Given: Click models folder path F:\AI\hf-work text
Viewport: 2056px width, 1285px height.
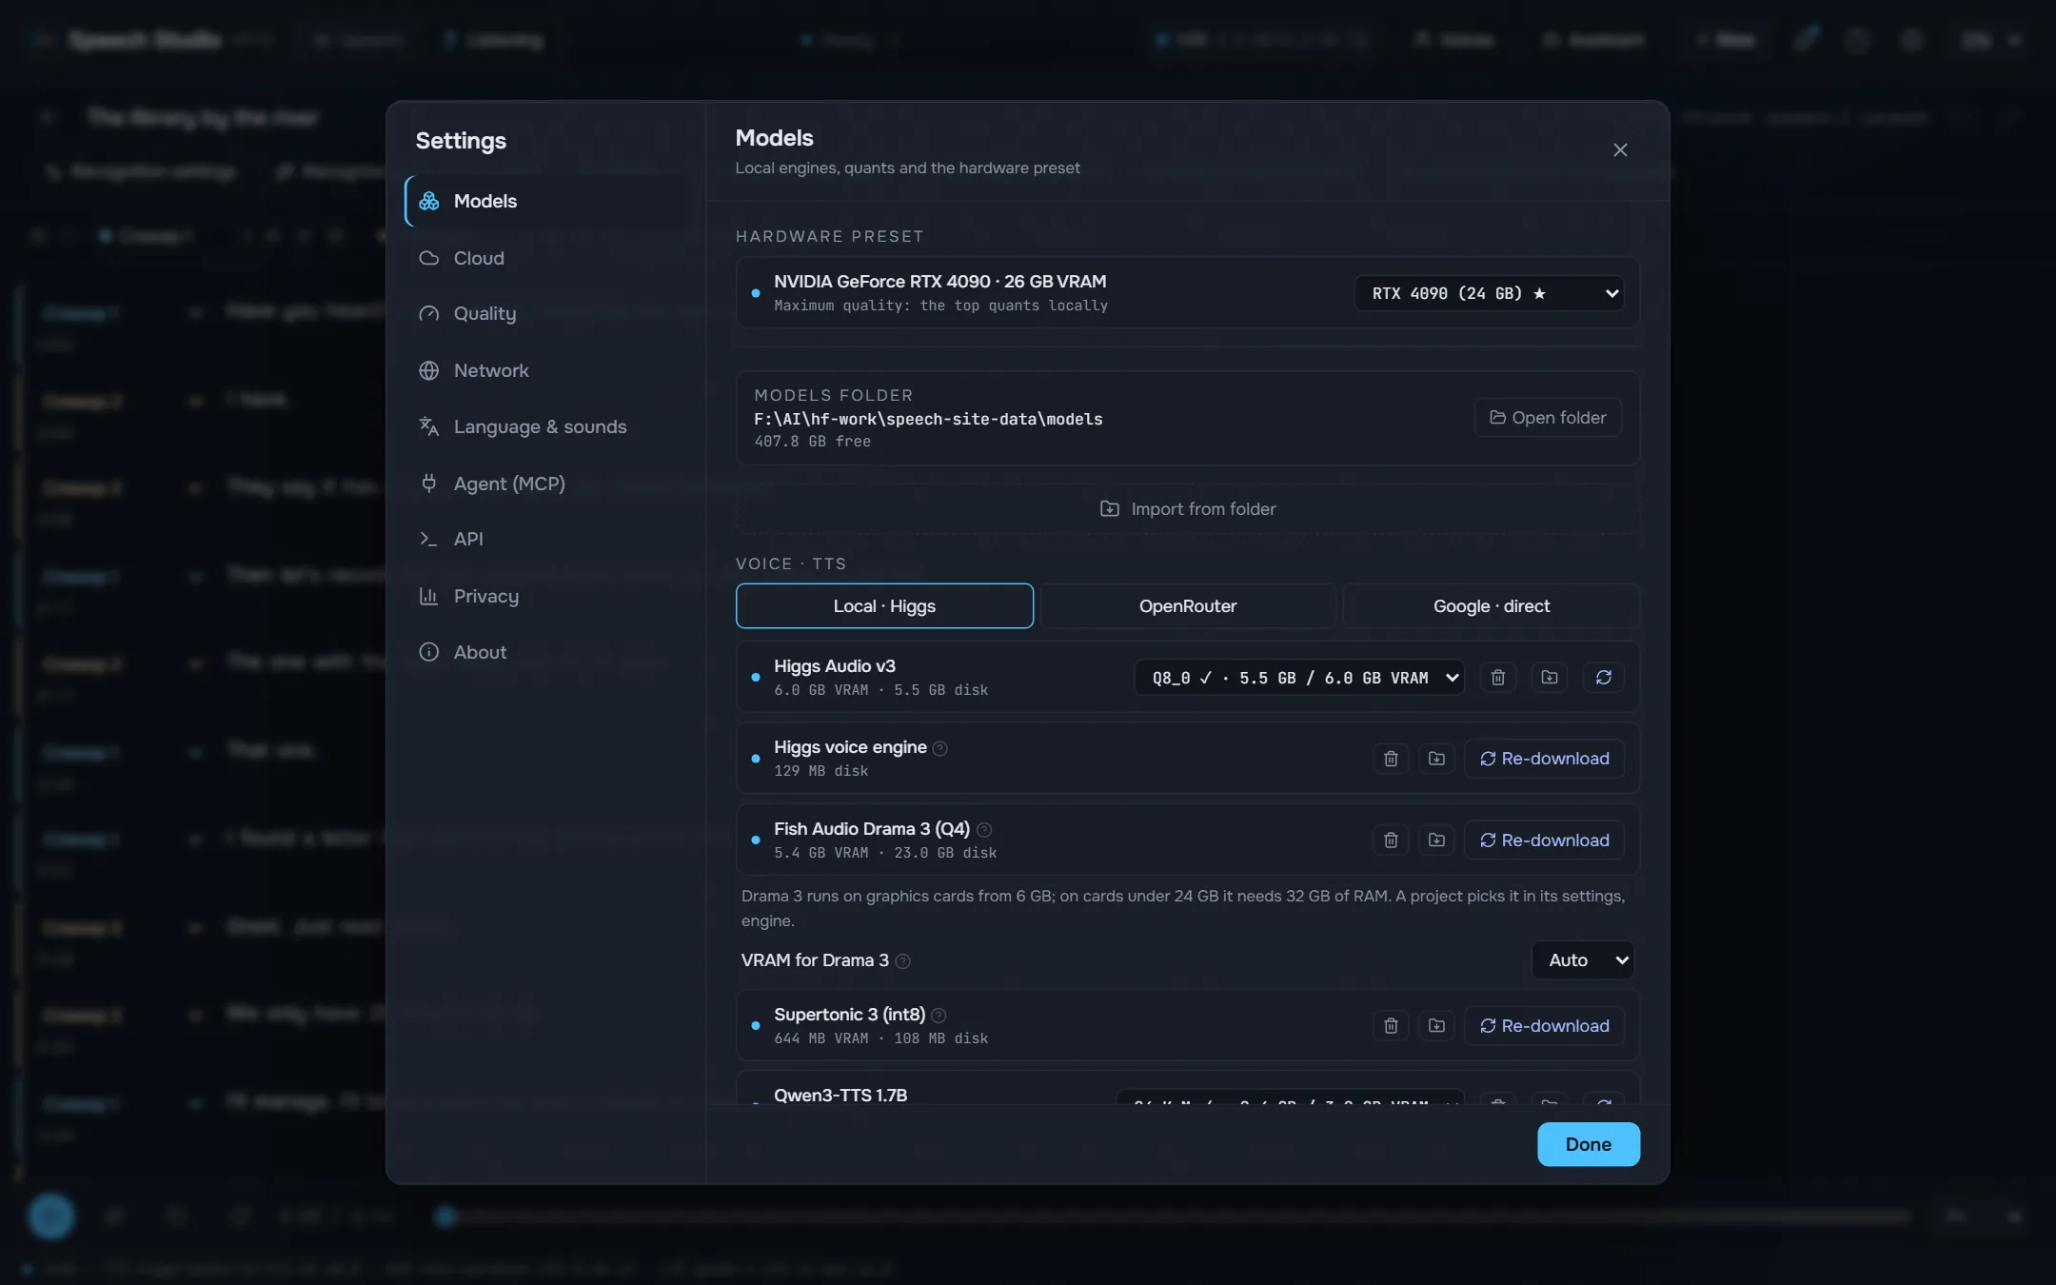Looking at the screenshot, I should point(928,419).
